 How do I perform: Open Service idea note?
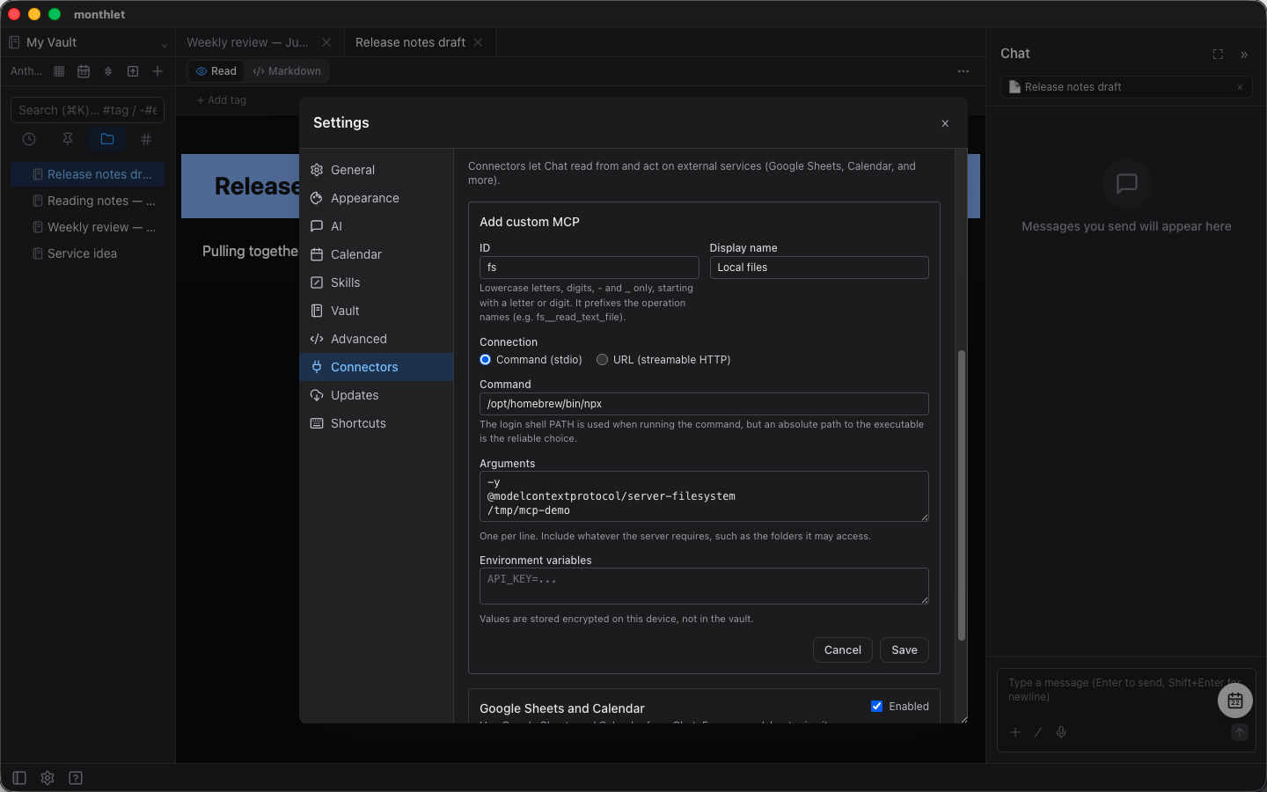tap(87, 253)
